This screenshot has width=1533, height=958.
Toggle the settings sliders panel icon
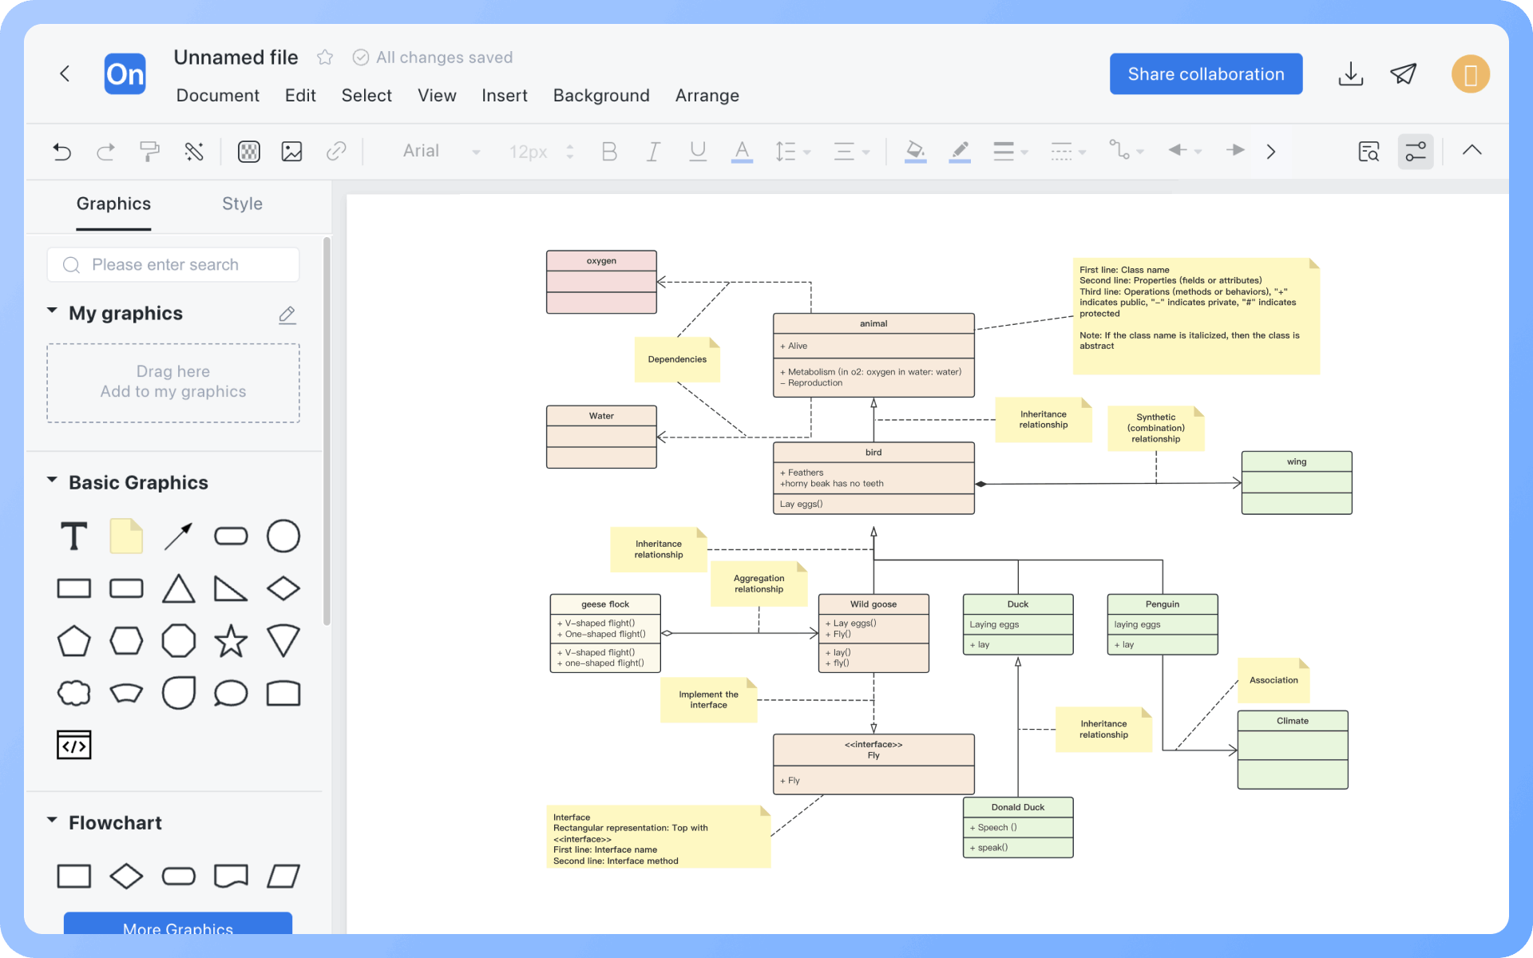(1416, 151)
